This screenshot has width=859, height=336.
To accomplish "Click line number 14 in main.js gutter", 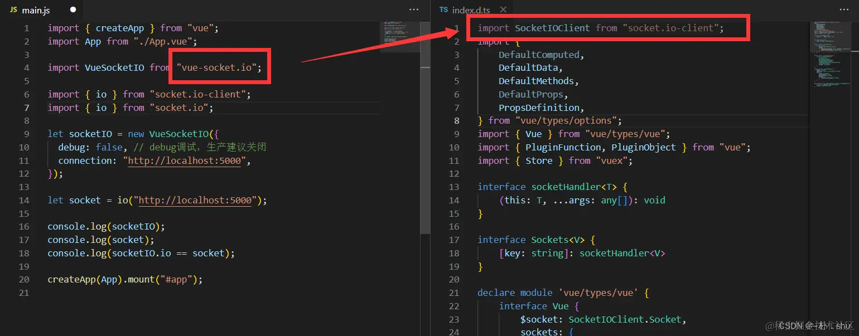I will [23, 200].
